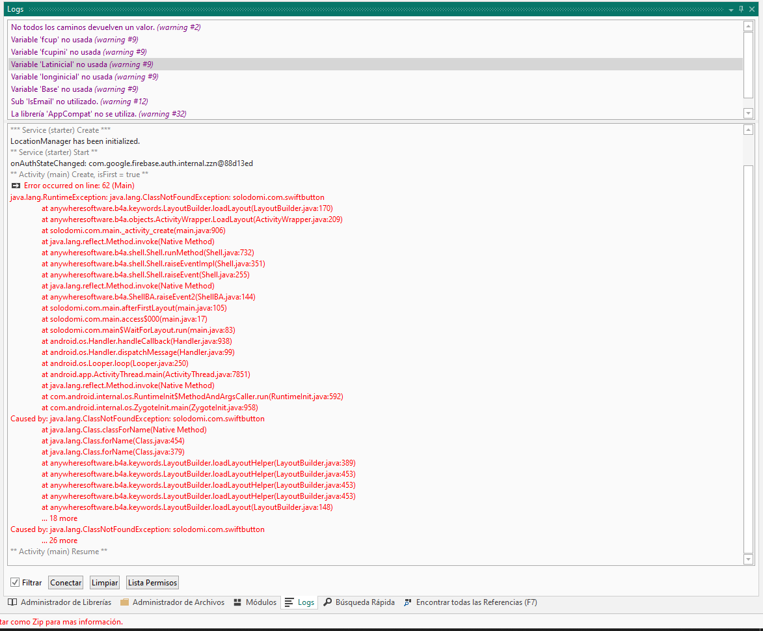Switch to Administrador de Librerías tab
The height and width of the screenshot is (631, 763).
pyautogui.click(x=60, y=602)
